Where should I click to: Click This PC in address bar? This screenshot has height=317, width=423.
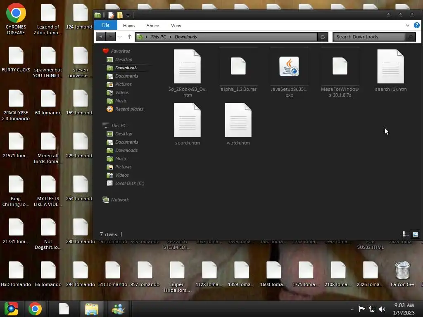pyautogui.click(x=158, y=37)
